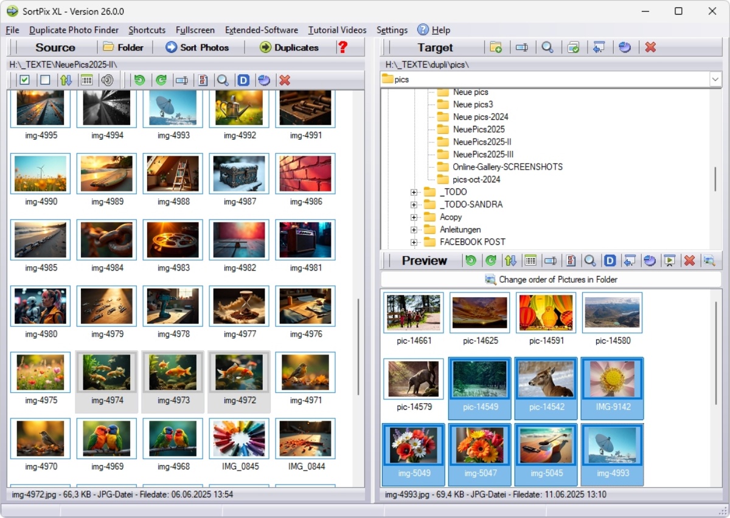Screen dimensions: 730x518
Task: Click the red X icon in Target toolbar
Action: tap(650, 47)
